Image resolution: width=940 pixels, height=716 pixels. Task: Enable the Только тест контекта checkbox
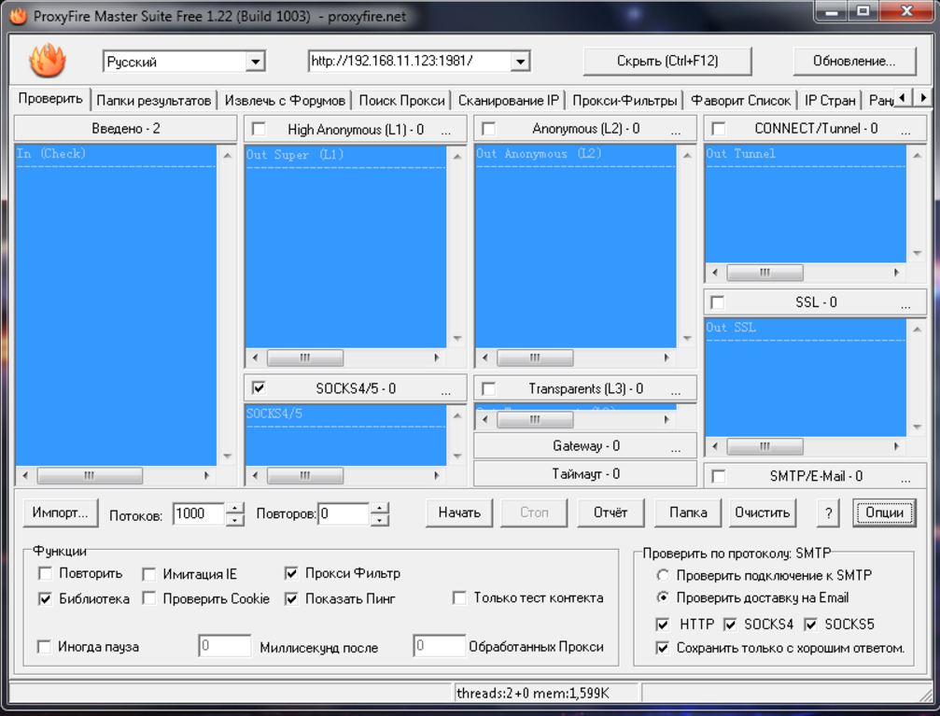460,598
